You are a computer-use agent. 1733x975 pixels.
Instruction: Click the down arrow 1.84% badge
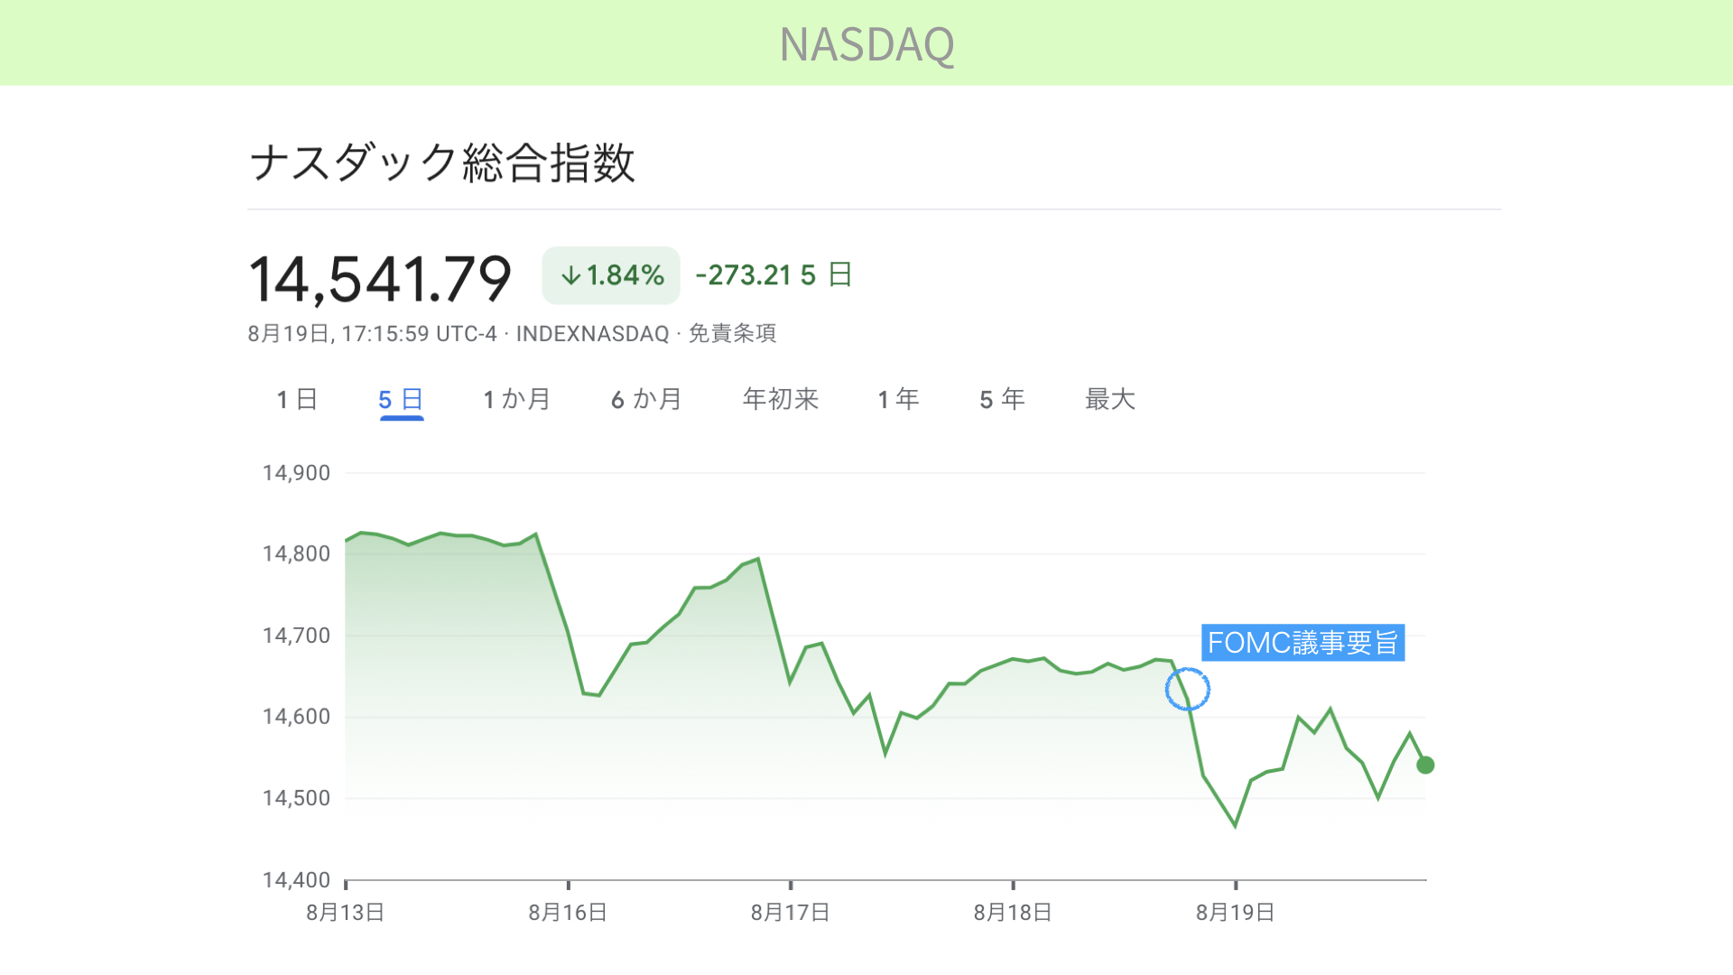pos(611,275)
